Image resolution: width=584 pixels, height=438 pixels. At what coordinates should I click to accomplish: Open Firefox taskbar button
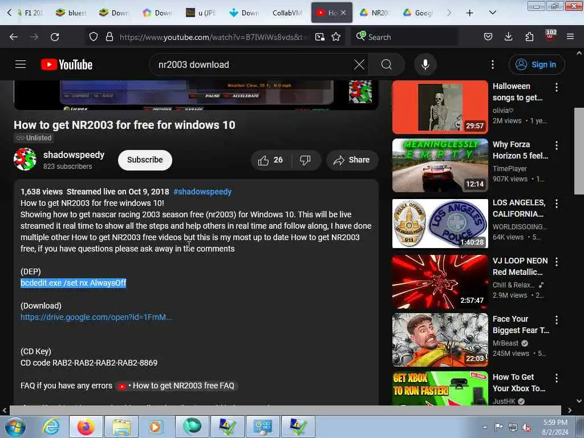point(86,427)
